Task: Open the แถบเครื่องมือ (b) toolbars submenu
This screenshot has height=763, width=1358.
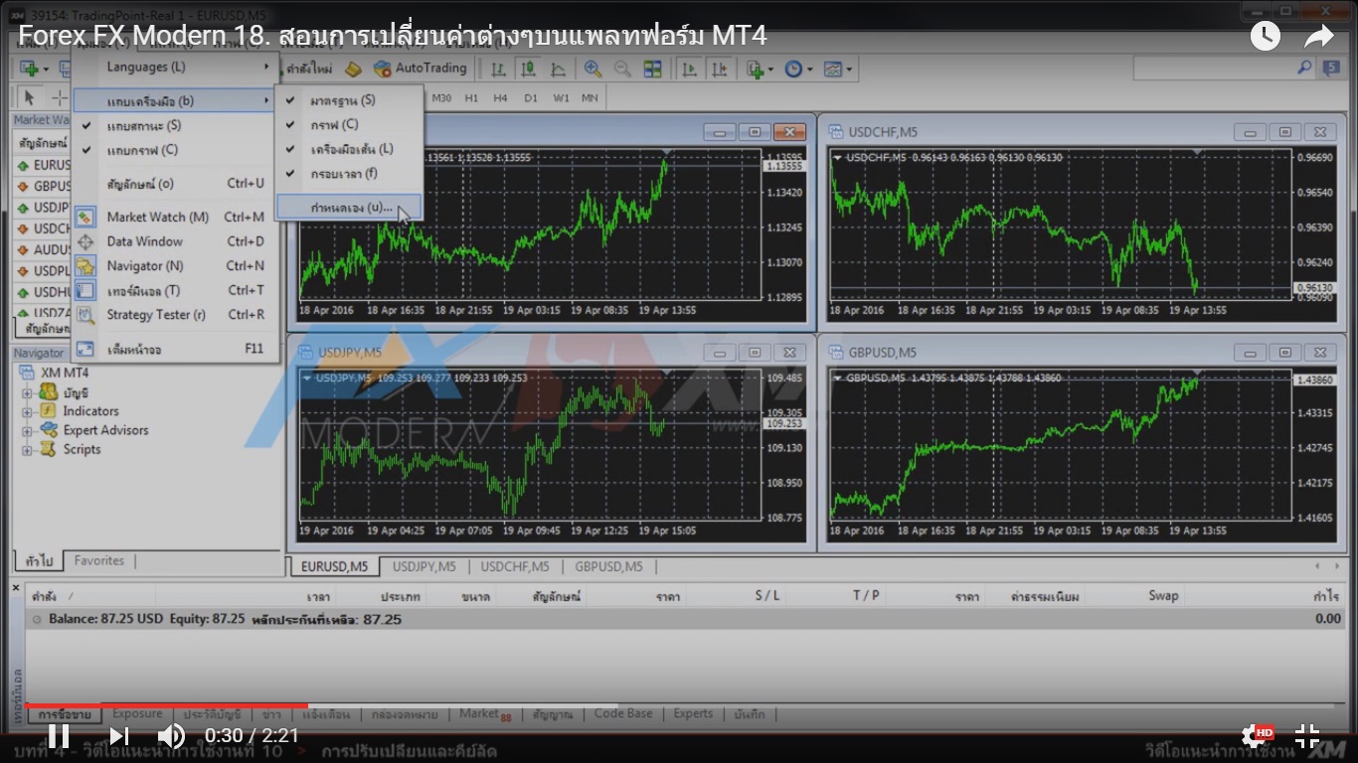Action: (x=175, y=100)
